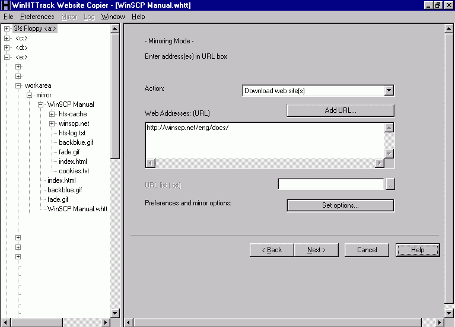Click the Set options... button
Image resolution: width=455 pixels, height=327 pixels.
click(341, 205)
